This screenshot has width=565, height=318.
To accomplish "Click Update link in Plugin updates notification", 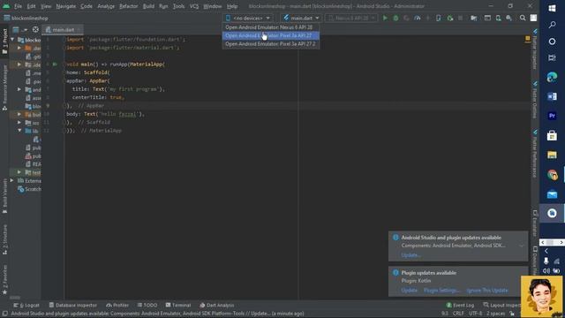I will (x=409, y=291).
